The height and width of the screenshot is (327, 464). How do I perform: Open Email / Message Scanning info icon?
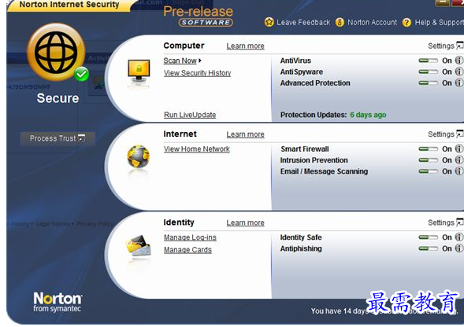tap(458, 171)
